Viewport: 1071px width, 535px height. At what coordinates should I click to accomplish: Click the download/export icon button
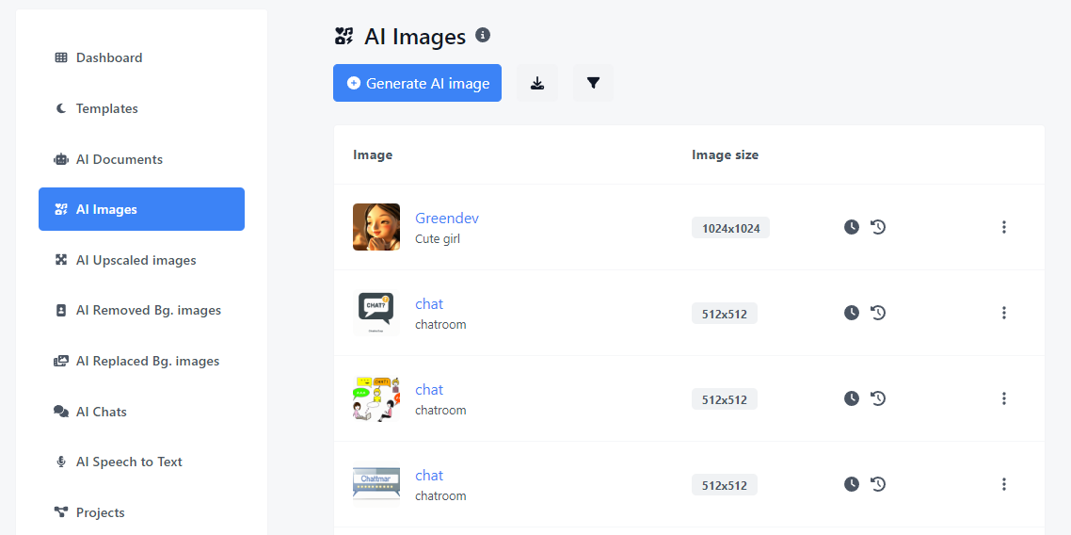(537, 83)
